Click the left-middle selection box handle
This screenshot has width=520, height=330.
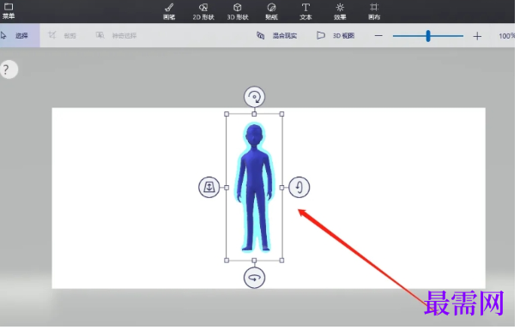[227, 188]
